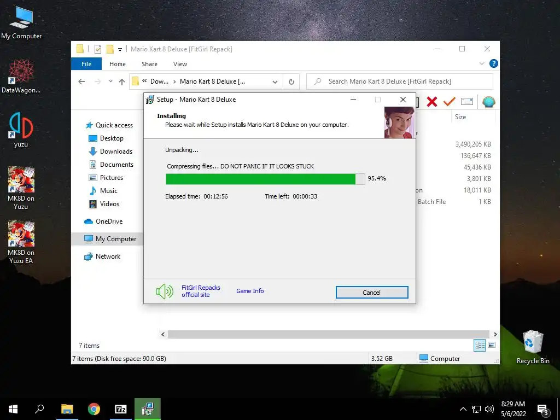Select Music in navigation pane
The width and height of the screenshot is (560, 420).
point(103,191)
